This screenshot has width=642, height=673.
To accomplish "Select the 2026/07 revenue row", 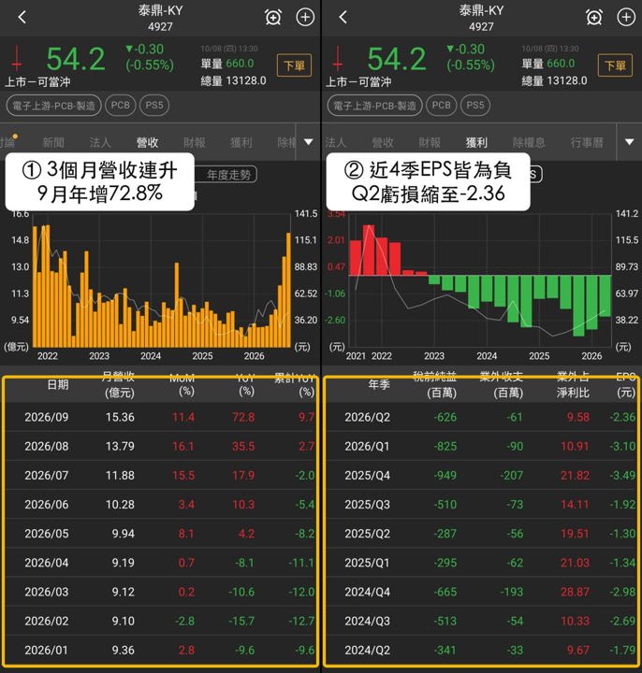I will coord(160,476).
